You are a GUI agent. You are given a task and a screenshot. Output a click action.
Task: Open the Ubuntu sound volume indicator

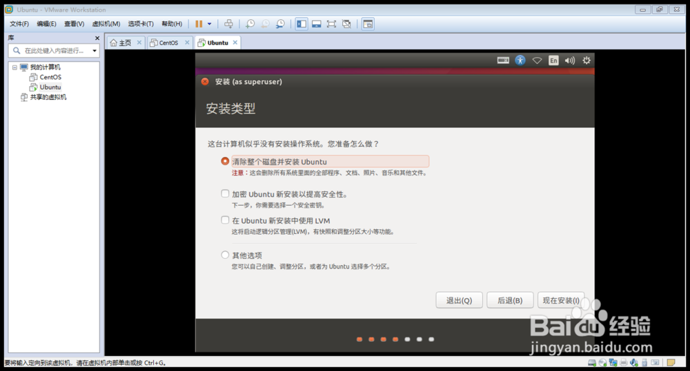pyautogui.click(x=570, y=61)
